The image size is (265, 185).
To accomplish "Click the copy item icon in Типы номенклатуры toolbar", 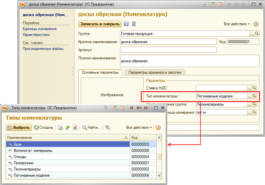I will pos(60,128).
